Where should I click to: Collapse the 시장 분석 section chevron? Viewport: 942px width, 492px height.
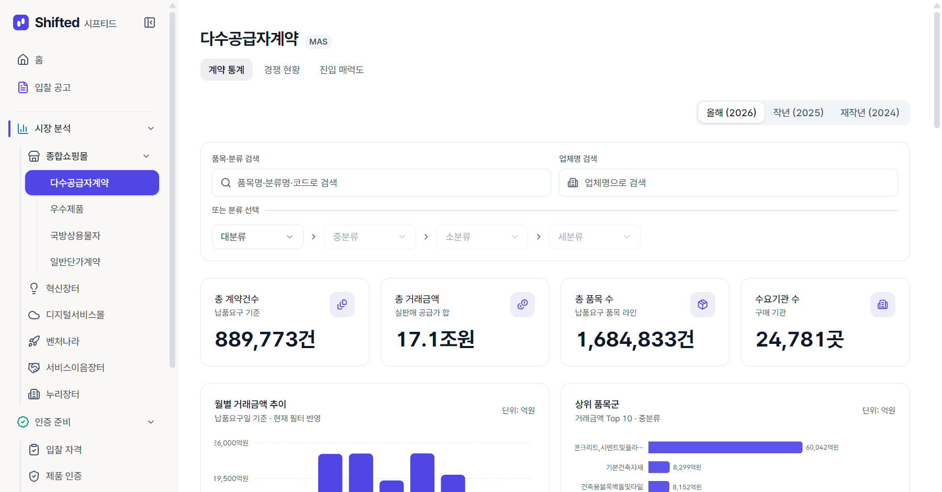[151, 128]
